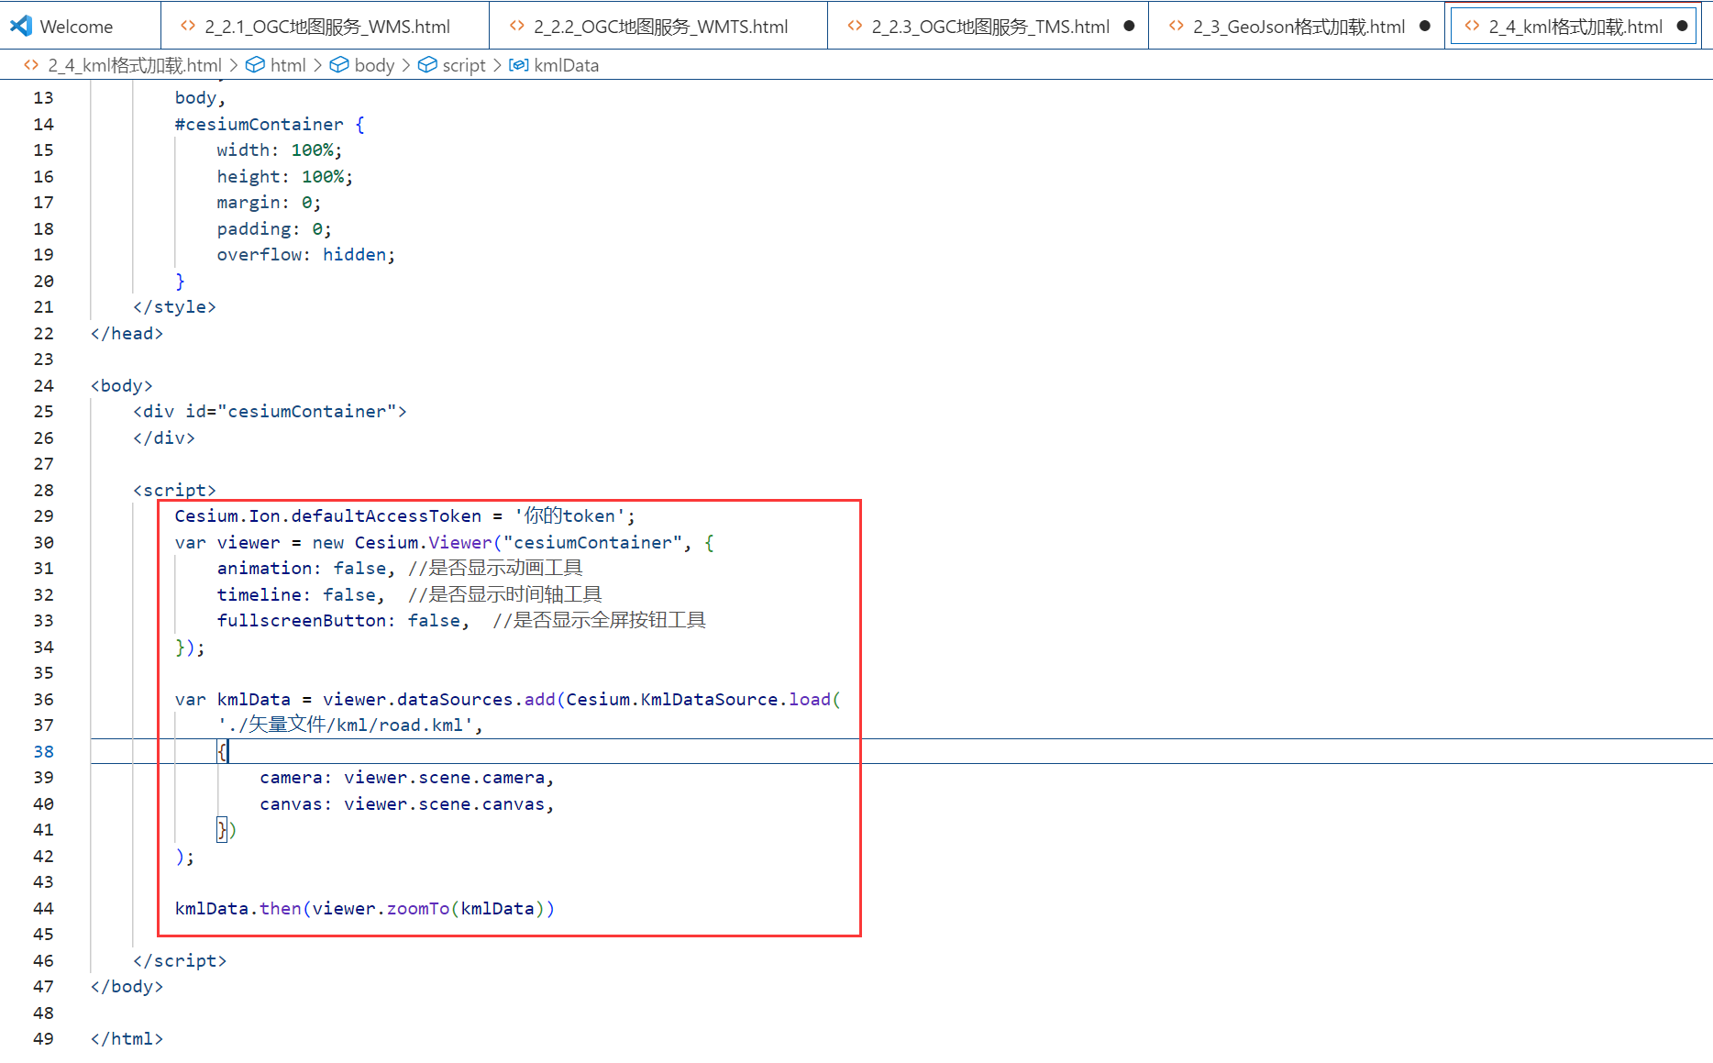Click the script element icon in breadcrumb
1713x1063 pixels.
(427, 65)
